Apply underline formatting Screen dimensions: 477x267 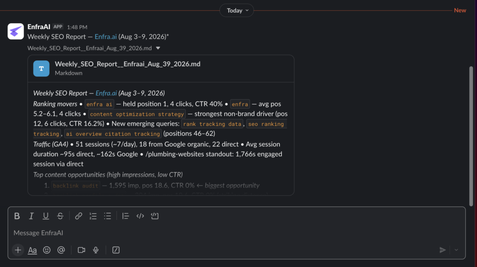(46, 216)
